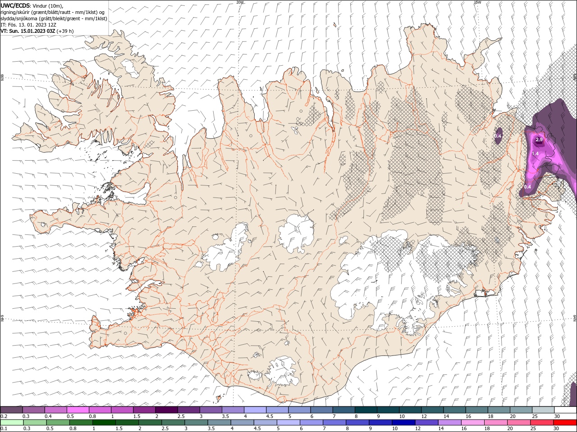Screen dimensions: 577x432
Task: Click lower legend swatch between 3 and 3.5
Action: (x=196, y=423)
